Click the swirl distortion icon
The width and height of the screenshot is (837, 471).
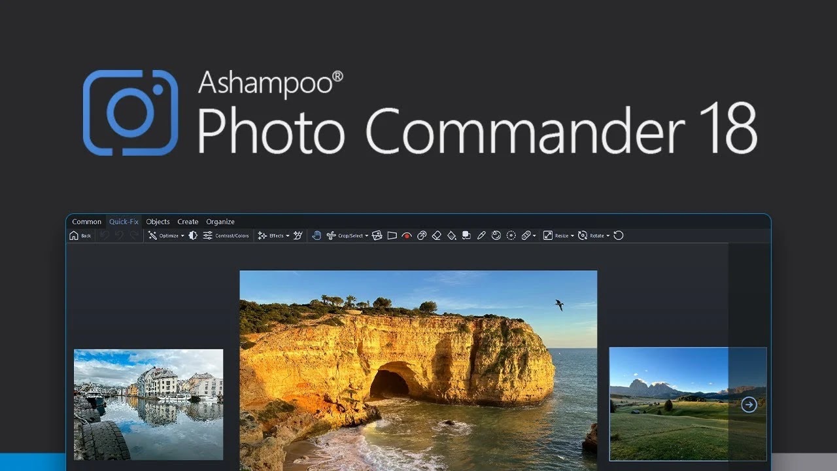(496, 235)
